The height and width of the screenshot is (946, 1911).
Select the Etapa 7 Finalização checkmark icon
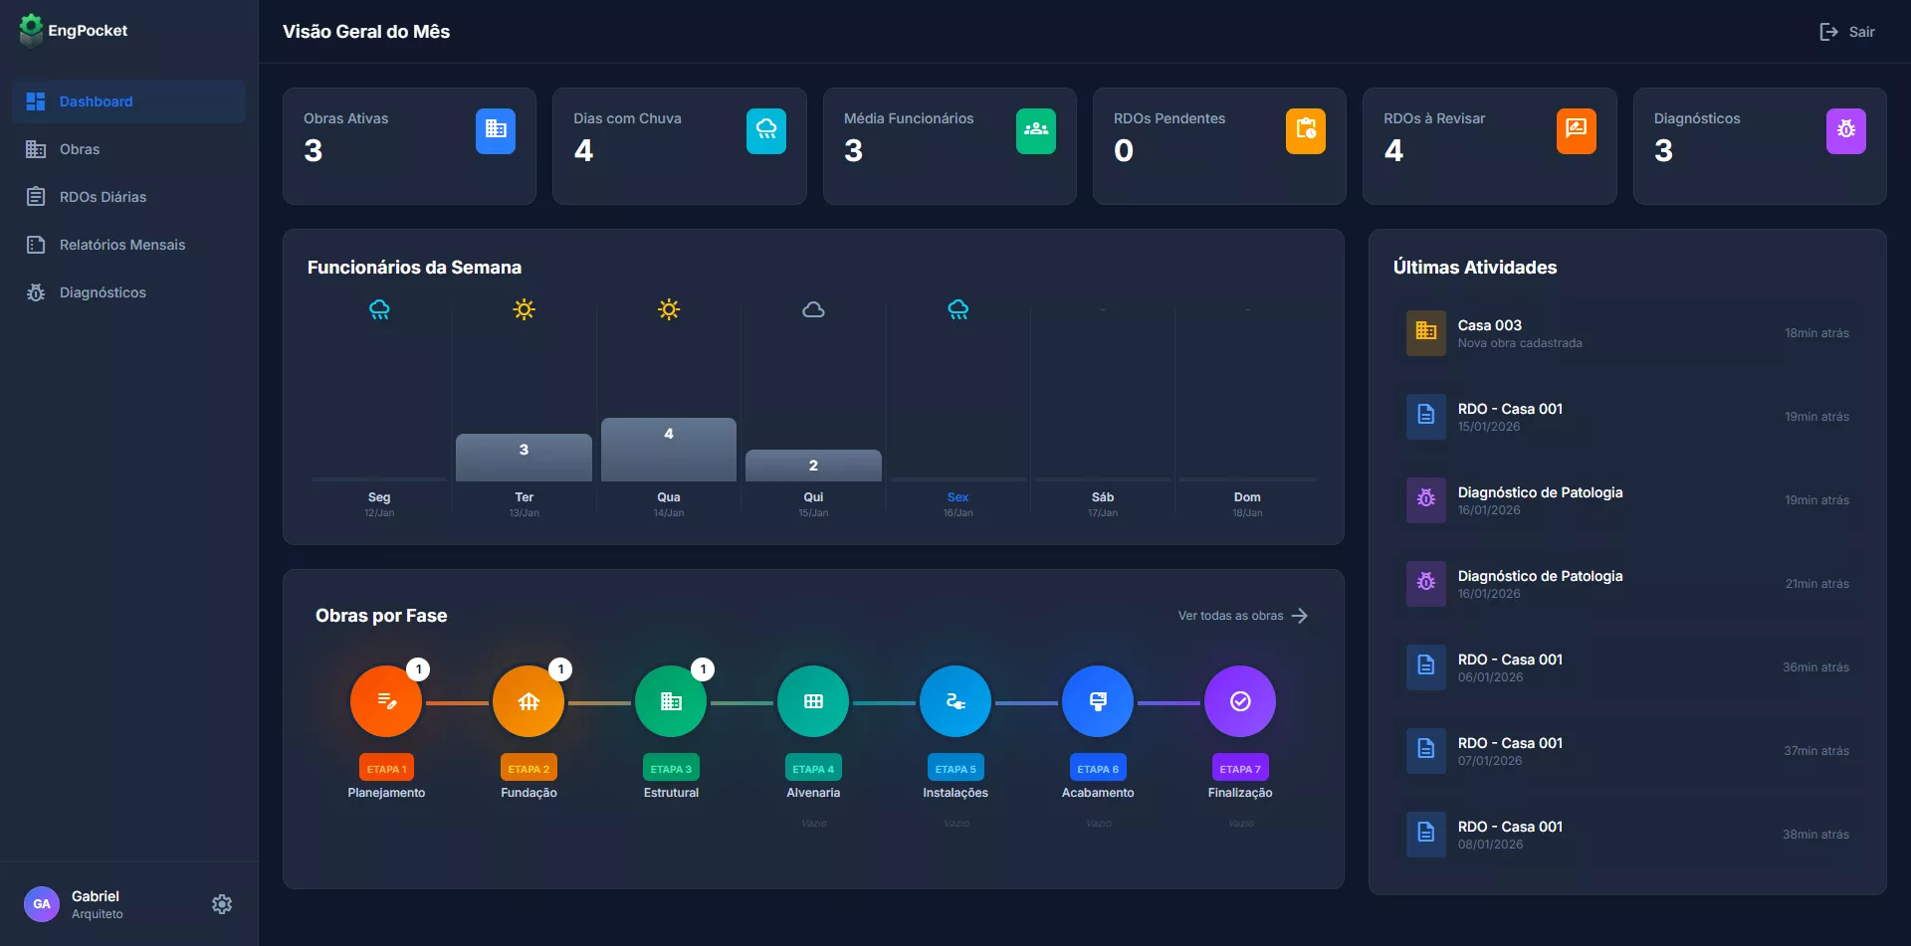click(x=1240, y=701)
